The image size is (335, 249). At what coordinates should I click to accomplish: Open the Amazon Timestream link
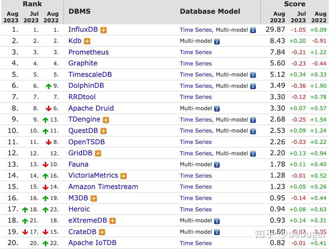[x=103, y=187]
